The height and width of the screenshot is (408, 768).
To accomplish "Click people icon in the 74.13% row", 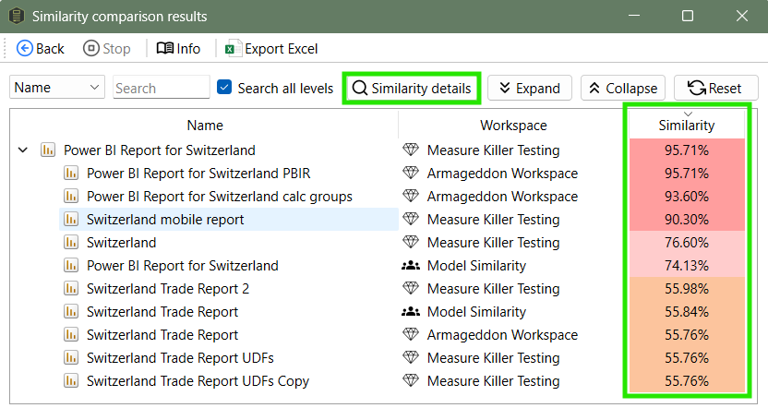I will (x=411, y=266).
